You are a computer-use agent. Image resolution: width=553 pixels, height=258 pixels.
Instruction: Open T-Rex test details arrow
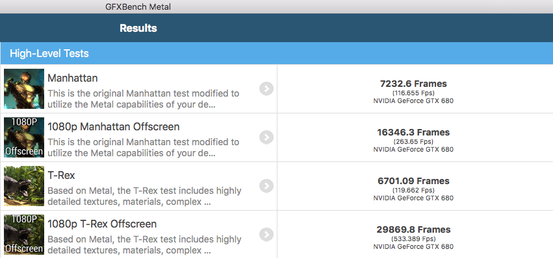point(266,186)
